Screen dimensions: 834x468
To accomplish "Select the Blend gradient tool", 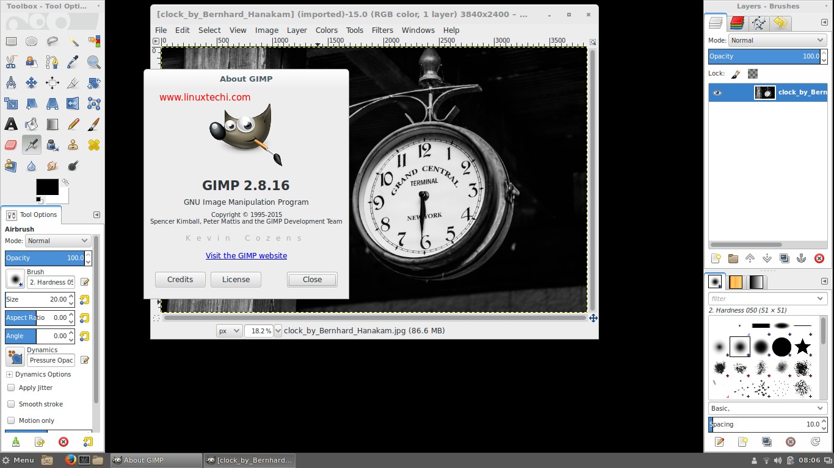I will click(x=52, y=124).
